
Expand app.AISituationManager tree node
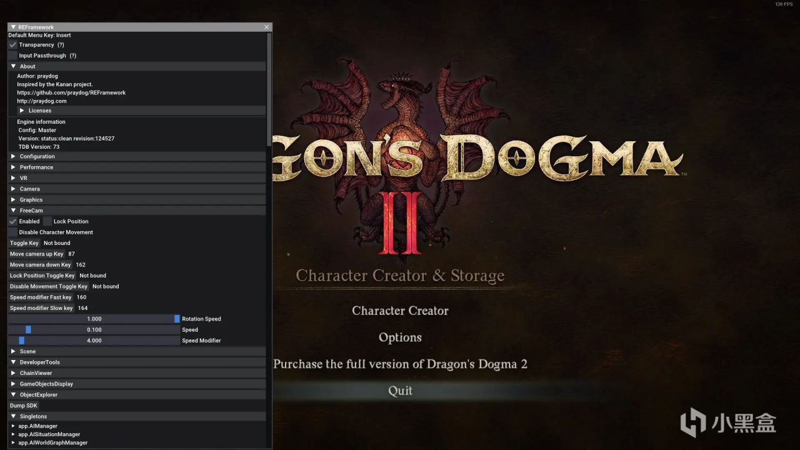[x=14, y=434]
